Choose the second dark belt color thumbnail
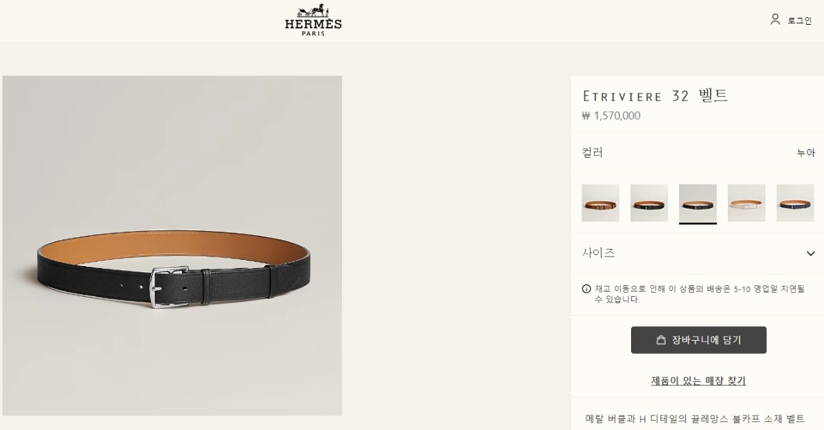824x430 pixels. tap(649, 203)
